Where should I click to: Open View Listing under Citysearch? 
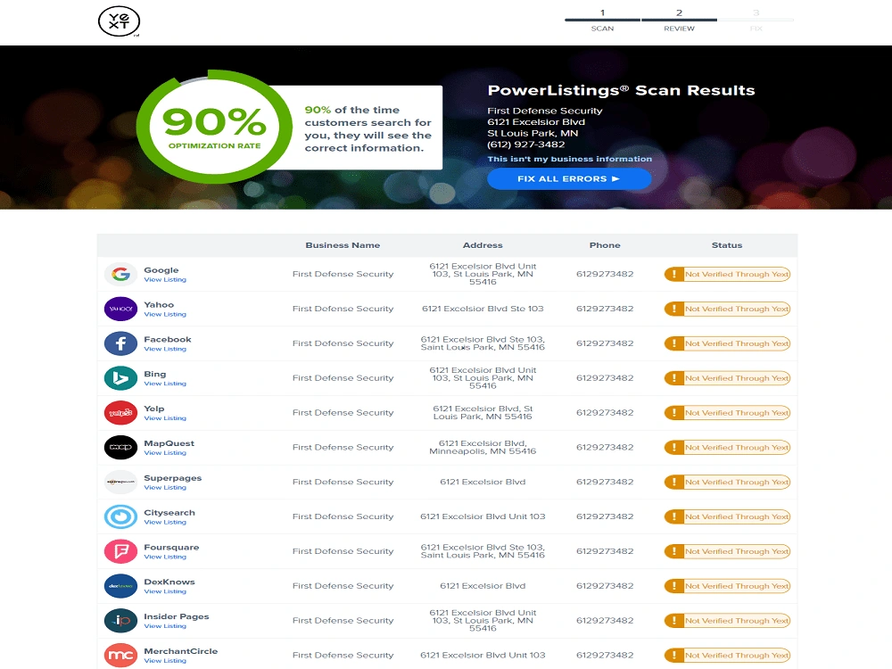[165, 523]
